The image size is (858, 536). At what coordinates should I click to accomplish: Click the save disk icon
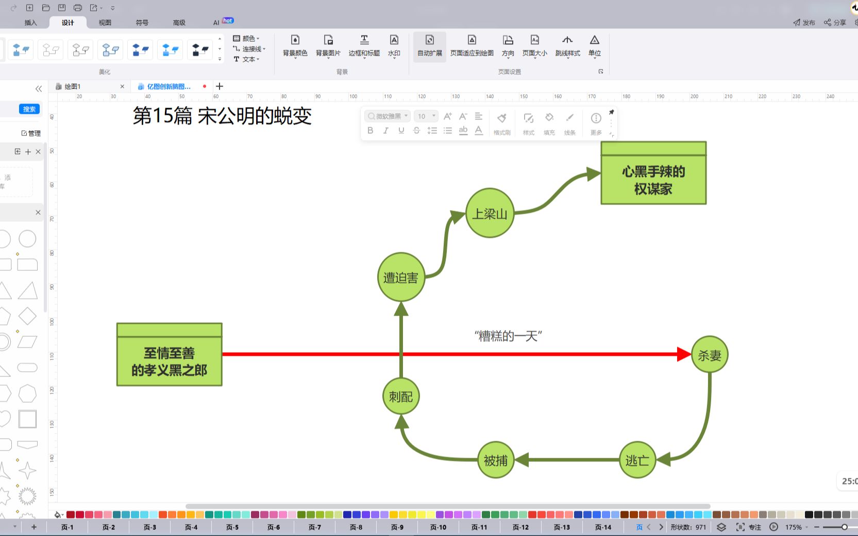click(62, 8)
